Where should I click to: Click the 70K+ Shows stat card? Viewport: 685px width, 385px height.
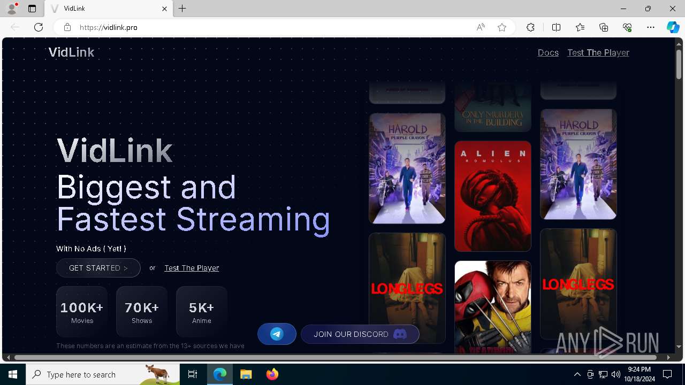[x=142, y=312]
